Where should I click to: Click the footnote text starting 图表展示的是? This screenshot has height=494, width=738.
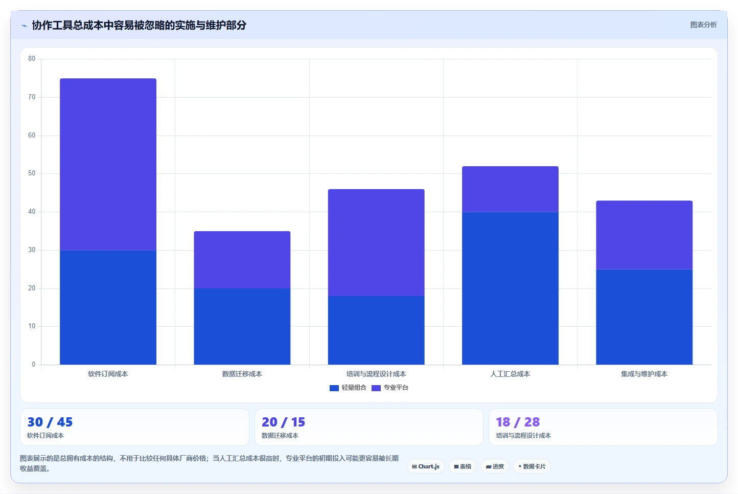coord(209,463)
